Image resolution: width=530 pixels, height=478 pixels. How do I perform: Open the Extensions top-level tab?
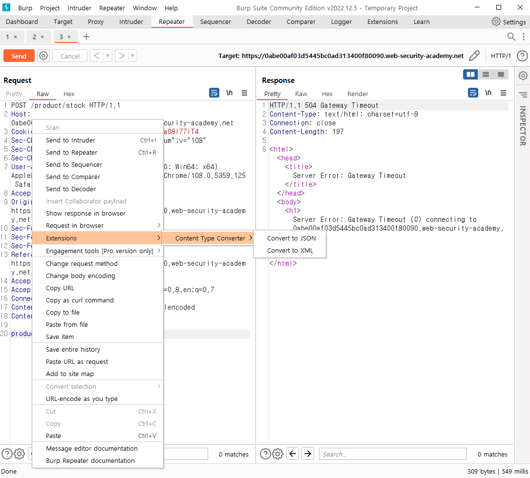tap(382, 21)
